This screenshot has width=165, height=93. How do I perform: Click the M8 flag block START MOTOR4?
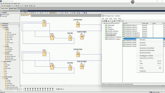point(82,67)
